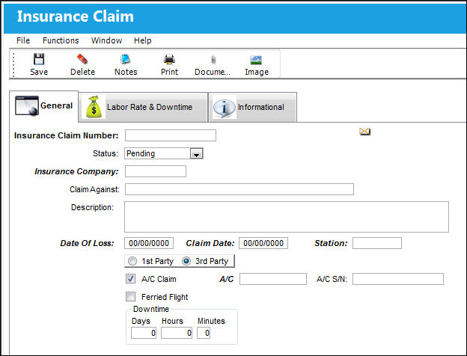467x356 pixels.
Task: Click the Claim Date label
Action: [x=210, y=243]
